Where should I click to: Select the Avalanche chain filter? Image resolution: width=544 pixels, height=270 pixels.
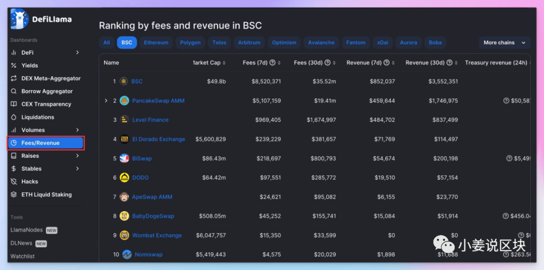pos(321,43)
